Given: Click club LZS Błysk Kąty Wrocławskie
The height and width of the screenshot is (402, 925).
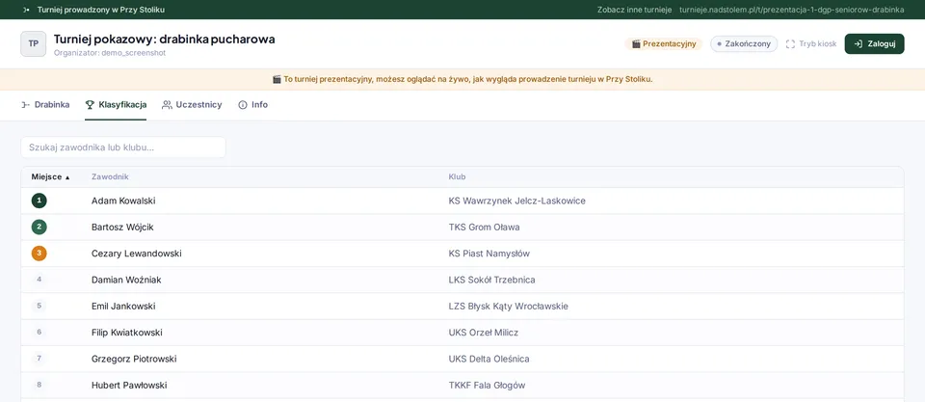Looking at the screenshot, I should tap(509, 306).
